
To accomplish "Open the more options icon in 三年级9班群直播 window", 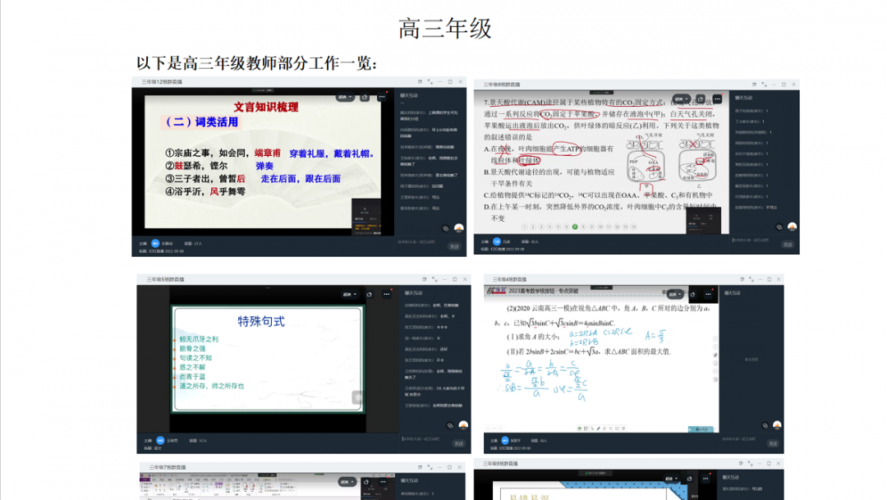I will [x=705, y=479].
